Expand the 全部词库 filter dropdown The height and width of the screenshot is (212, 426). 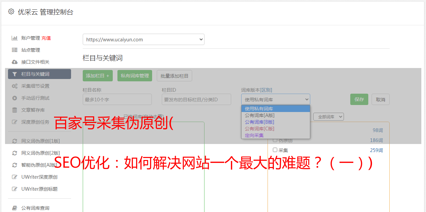click(328, 117)
